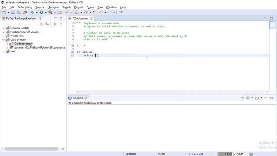The height and width of the screenshot is (156, 277).
Task: Toggle Link with Editor in Package Explorer
Action: pyautogui.click(x=47, y=24)
